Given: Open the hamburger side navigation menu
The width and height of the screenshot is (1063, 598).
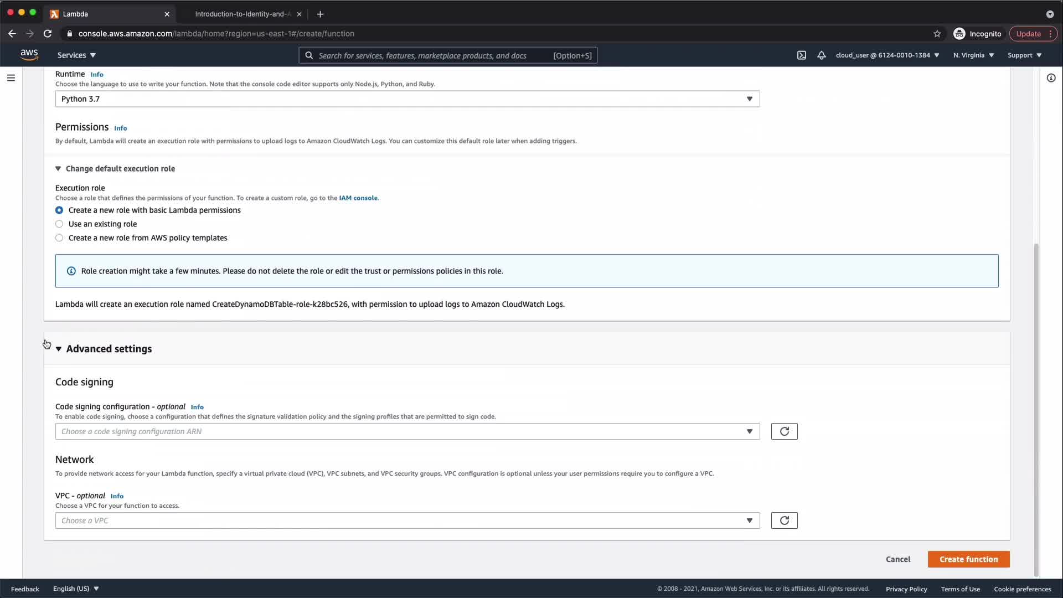Looking at the screenshot, I should coord(11,78).
